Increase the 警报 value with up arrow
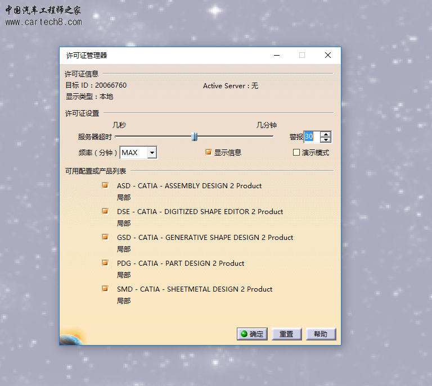The image size is (432, 386). (326, 134)
